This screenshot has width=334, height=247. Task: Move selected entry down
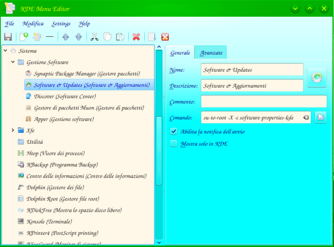pos(79,37)
